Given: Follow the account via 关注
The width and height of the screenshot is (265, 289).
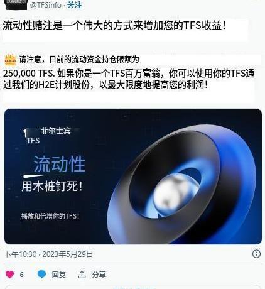Looking at the screenshot, I should pyautogui.click(x=74, y=5).
